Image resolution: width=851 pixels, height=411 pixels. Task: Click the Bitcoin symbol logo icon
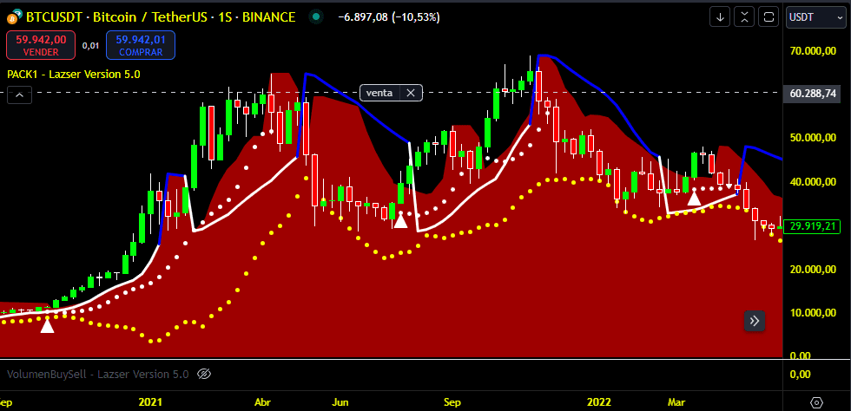point(14,16)
